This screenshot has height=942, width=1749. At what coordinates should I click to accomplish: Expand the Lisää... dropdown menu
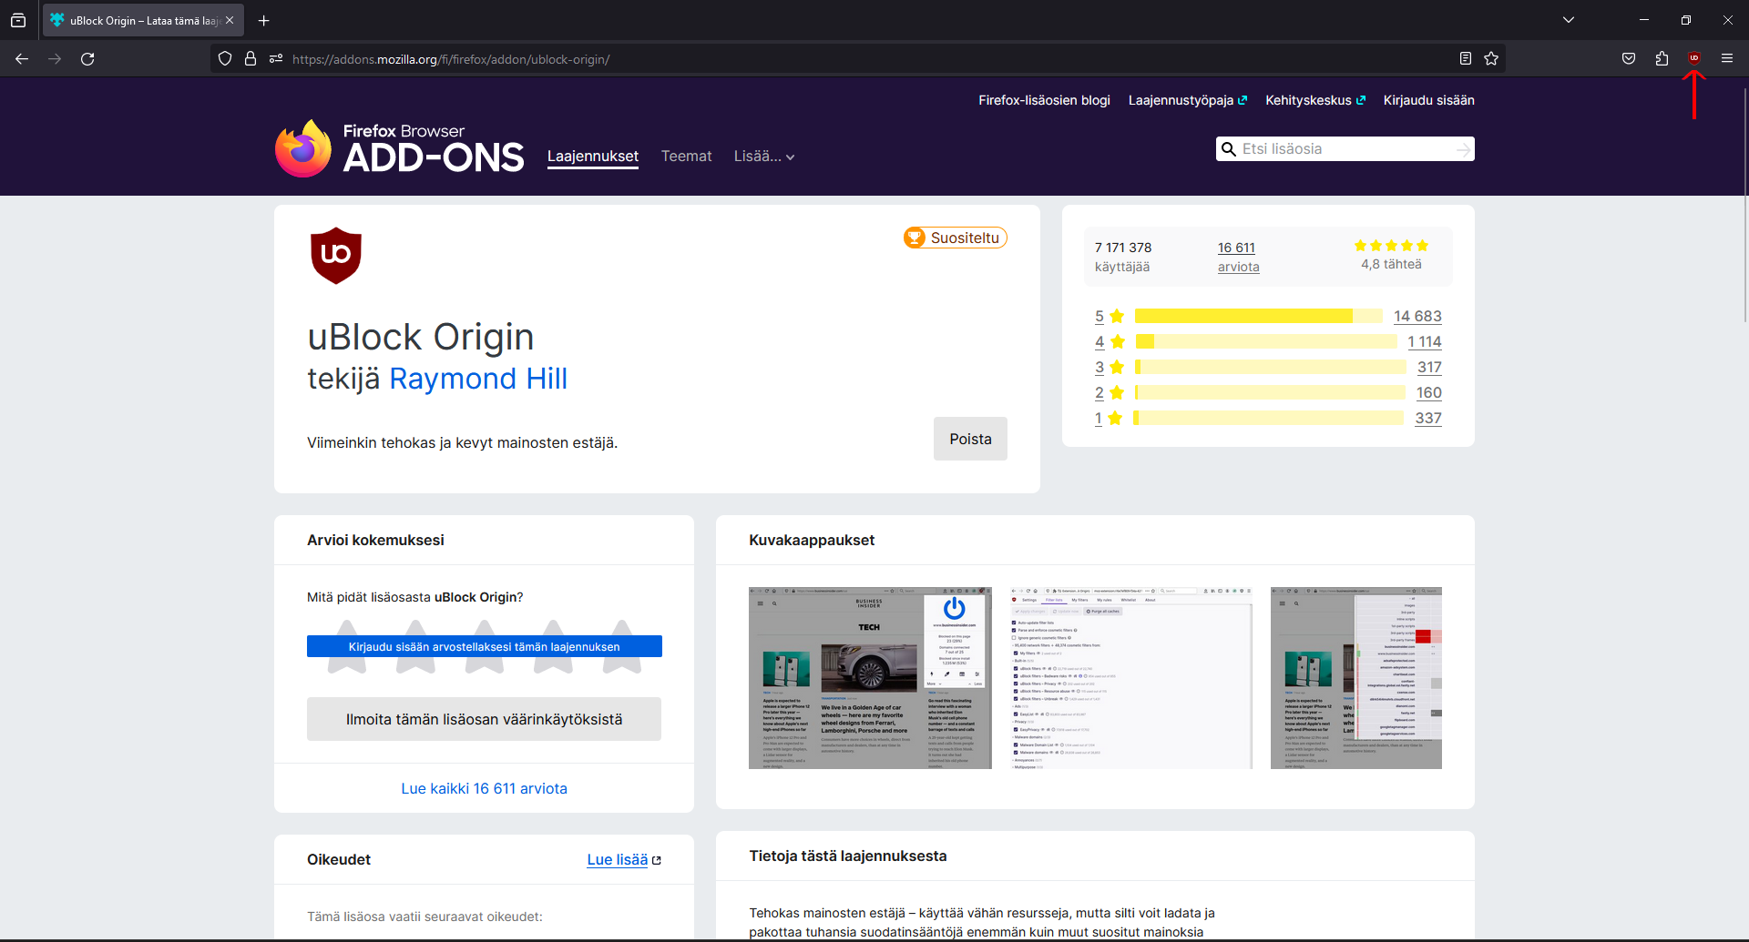click(x=764, y=157)
